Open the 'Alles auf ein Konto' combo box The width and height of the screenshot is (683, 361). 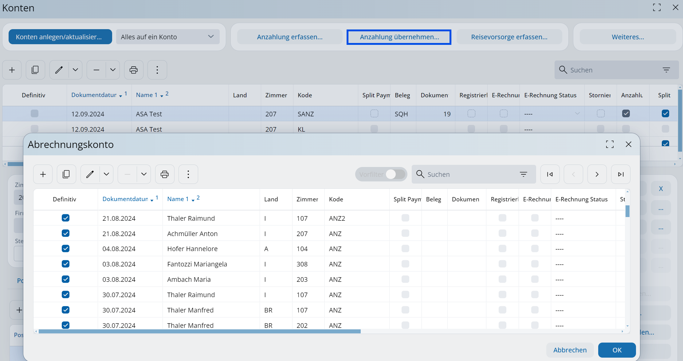(168, 37)
